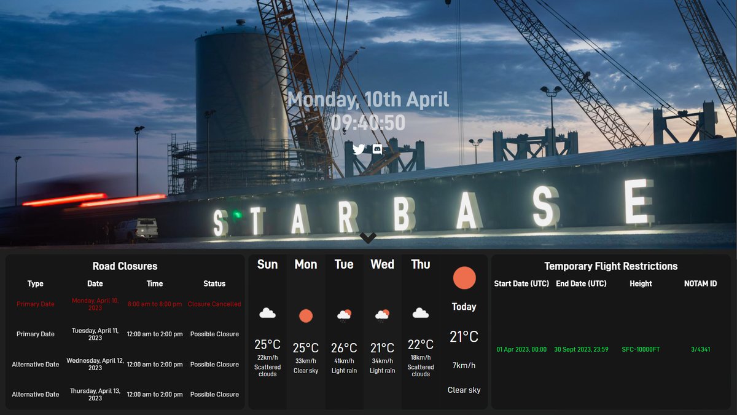
Task: Select the Thursday, April 13, 2023 date cell
Action: coord(95,394)
